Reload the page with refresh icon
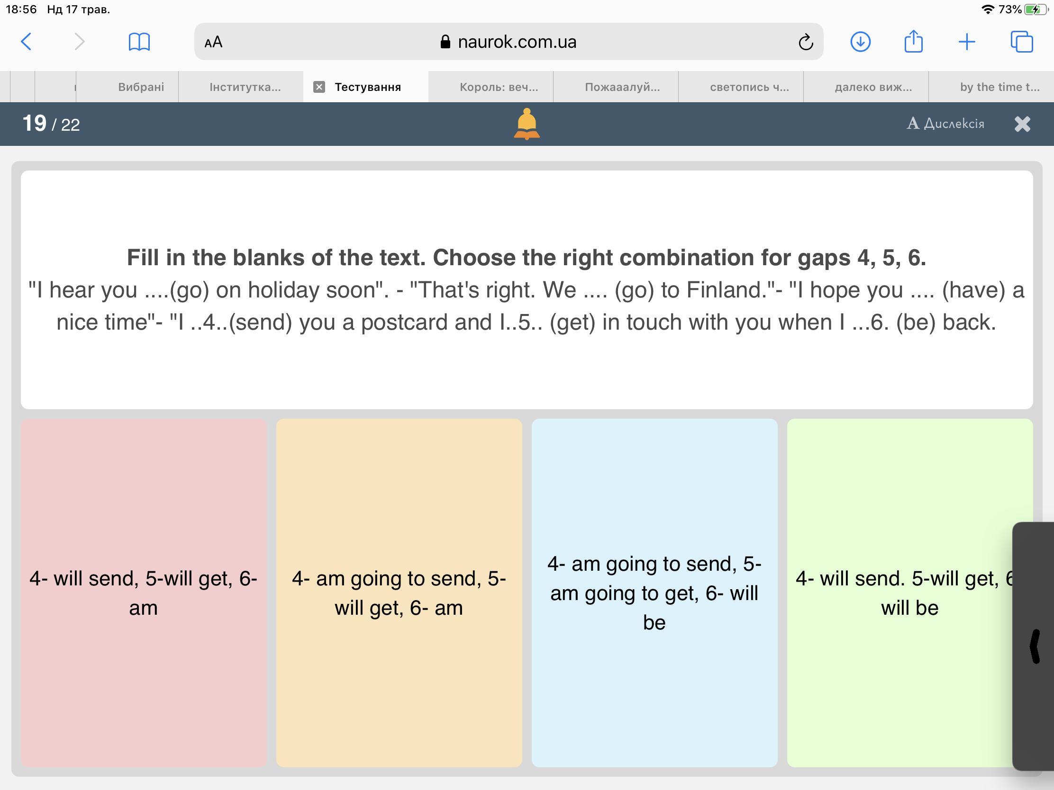1054x790 pixels. click(x=805, y=42)
